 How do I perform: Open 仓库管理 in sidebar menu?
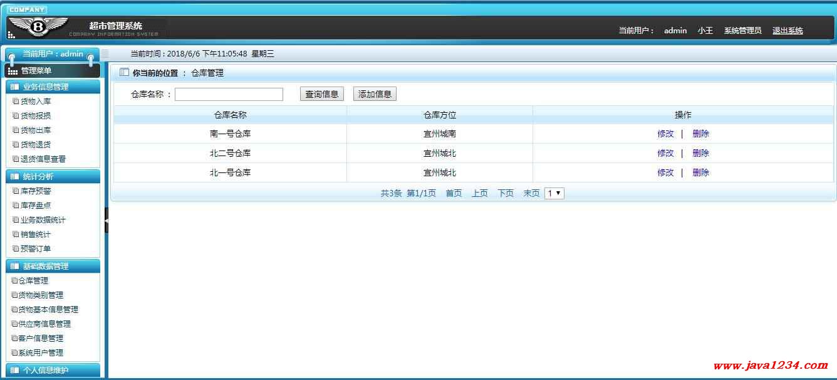click(x=33, y=280)
